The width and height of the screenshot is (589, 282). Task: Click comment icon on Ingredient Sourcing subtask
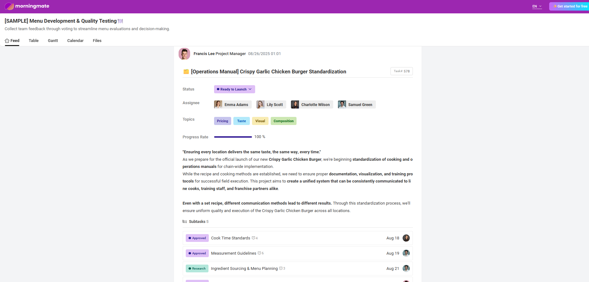click(x=281, y=269)
